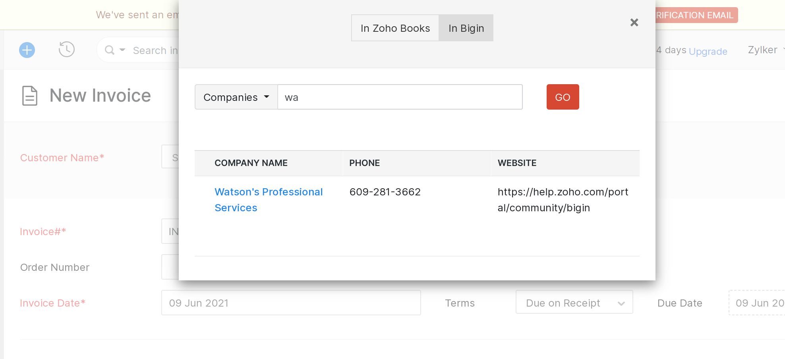Click the PHONE column header

(364, 163)
